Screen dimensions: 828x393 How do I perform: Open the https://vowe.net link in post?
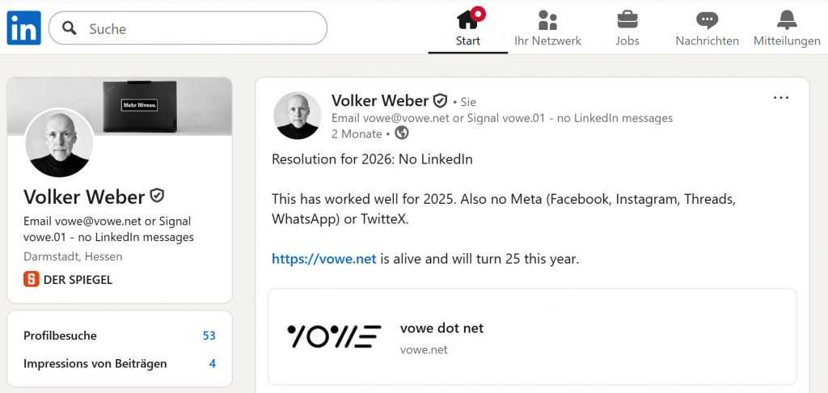[x=323, y=260]
